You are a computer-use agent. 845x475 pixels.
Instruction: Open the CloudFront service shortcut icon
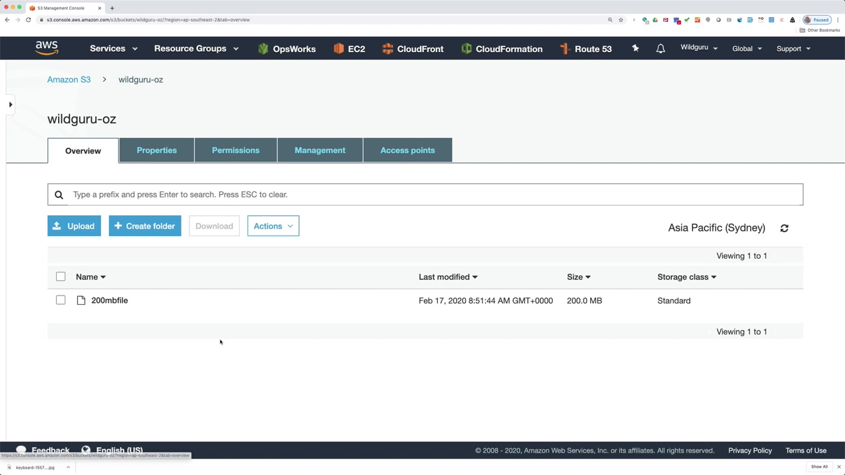[x=388, y=49]
